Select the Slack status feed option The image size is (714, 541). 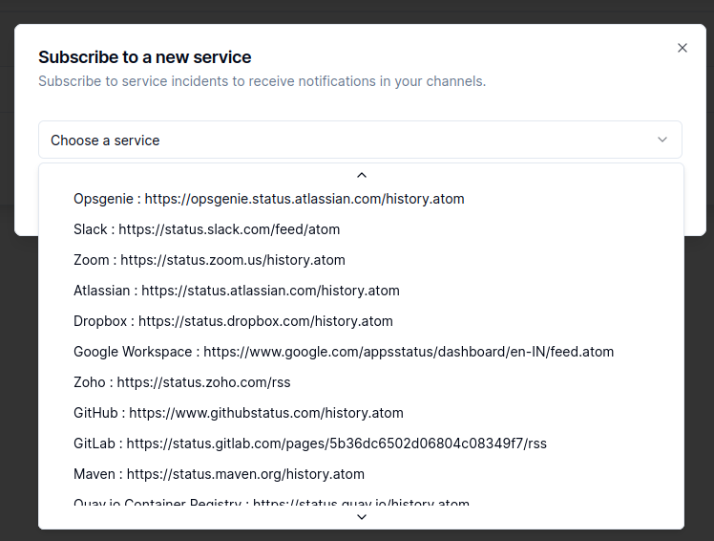tap(361, 229)
